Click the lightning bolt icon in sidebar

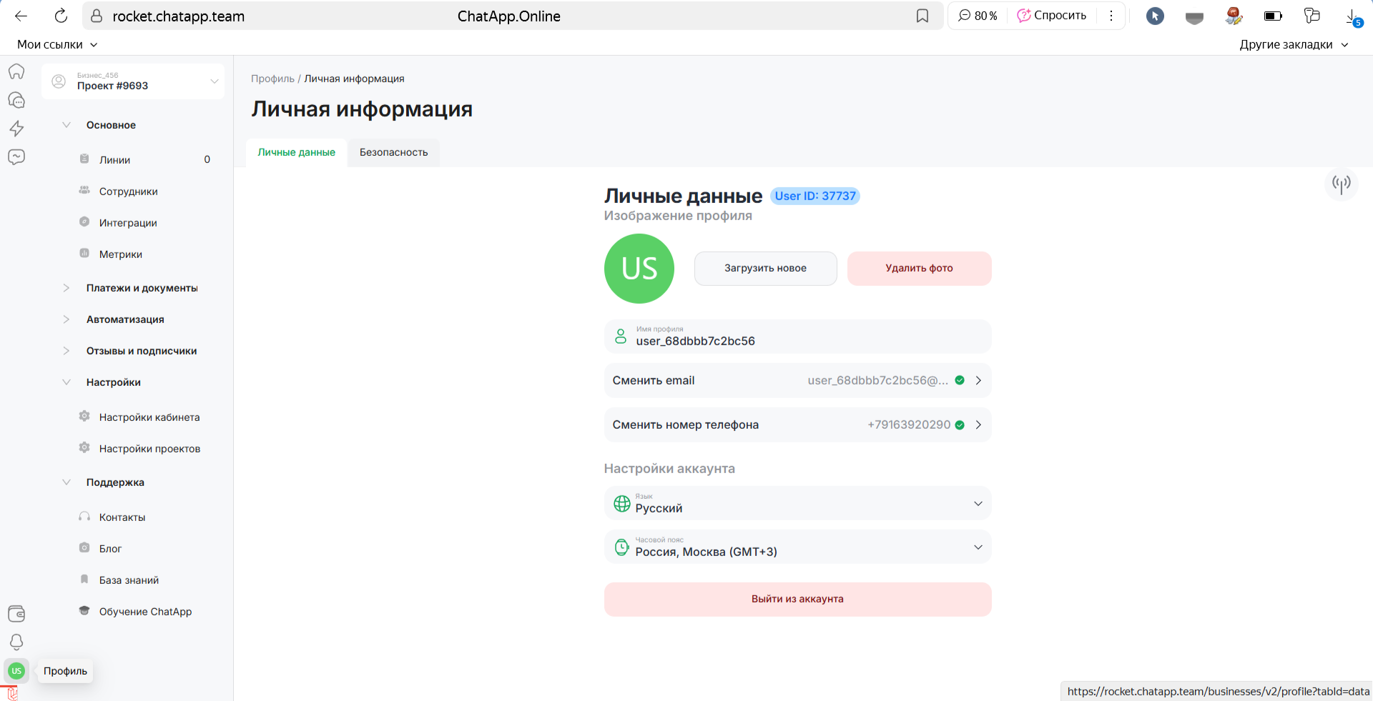coord(16,129)
